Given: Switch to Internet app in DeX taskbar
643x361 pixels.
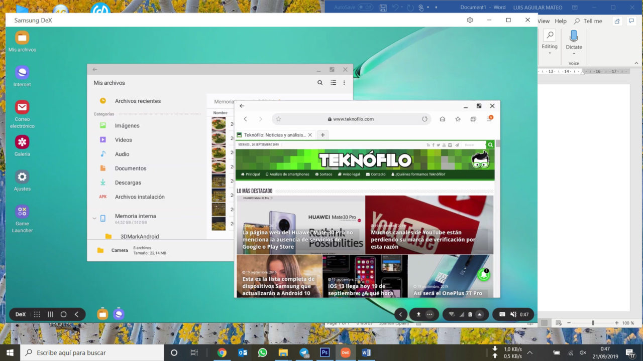Looking at the screenshot, I should point(119,314).
